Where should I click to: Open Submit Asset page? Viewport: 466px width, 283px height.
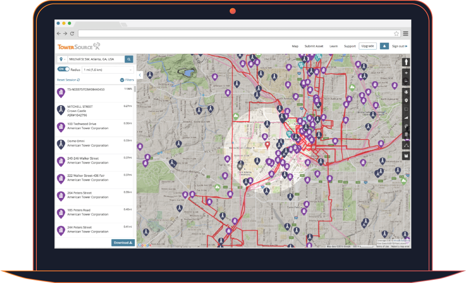point(314,46)
